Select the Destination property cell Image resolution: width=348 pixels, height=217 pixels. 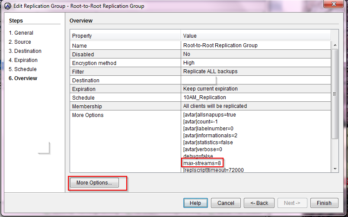[125, 80]
